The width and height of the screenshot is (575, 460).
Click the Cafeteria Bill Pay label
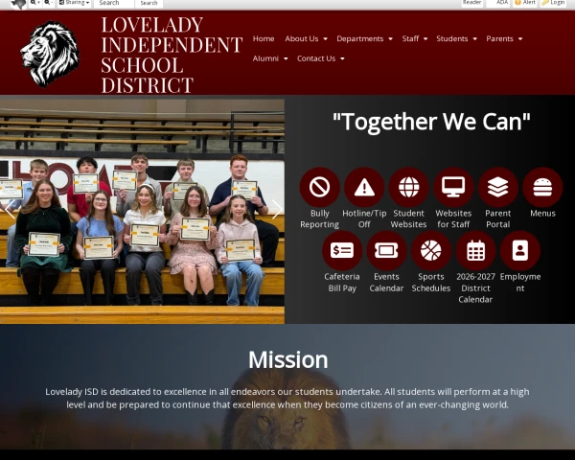click(x=342, y=283)
